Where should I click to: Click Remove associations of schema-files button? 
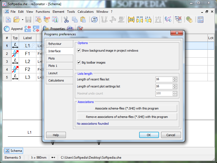pyautogui.click(x=127, y=117)
